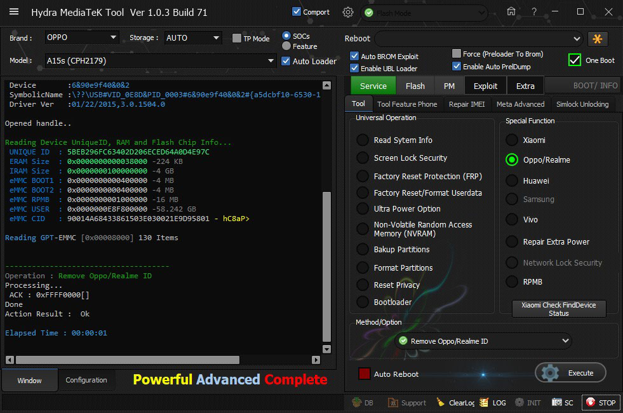Open the LOG button
The width and height of the screenshot is (623, 413).
pos(493,403)
